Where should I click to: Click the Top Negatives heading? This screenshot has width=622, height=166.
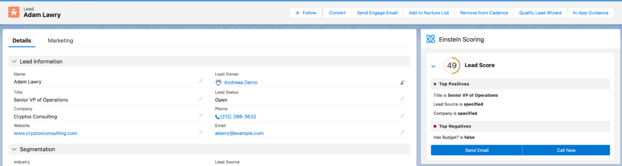pos(454,126)
